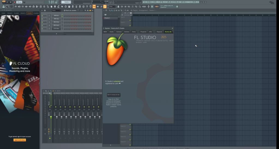Image resolution: width=279 pixels, height=149 pixels.
Task: Switch to the Proyecto tab in Ajustes
Action: 143,32
